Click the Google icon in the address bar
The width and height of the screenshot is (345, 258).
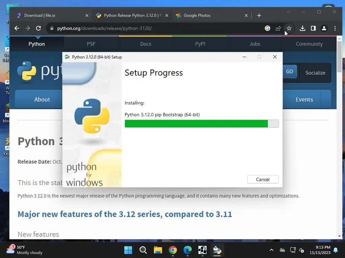[267, 28]
